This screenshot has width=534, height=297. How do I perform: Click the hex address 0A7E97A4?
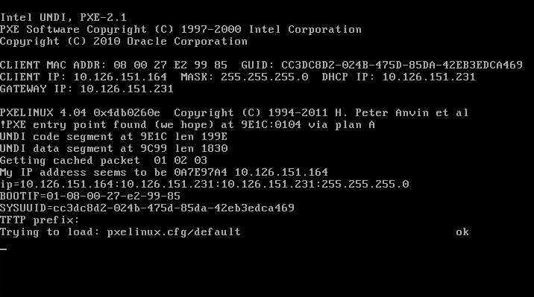click(201, 172)
